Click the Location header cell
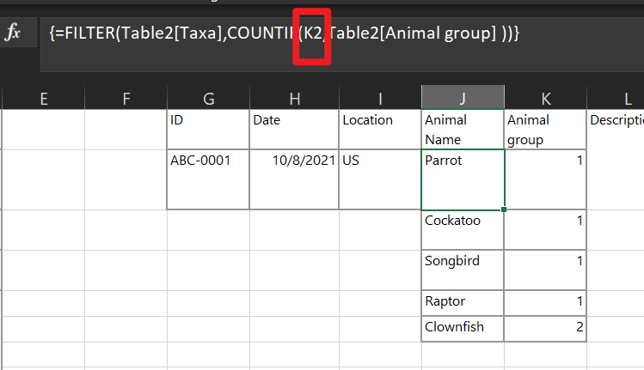 click(380, 130)
